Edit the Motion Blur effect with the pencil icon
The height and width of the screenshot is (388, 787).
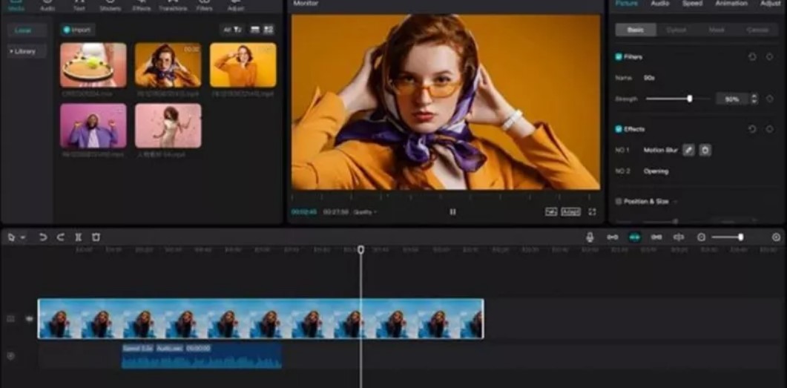(x=688, y=150)
